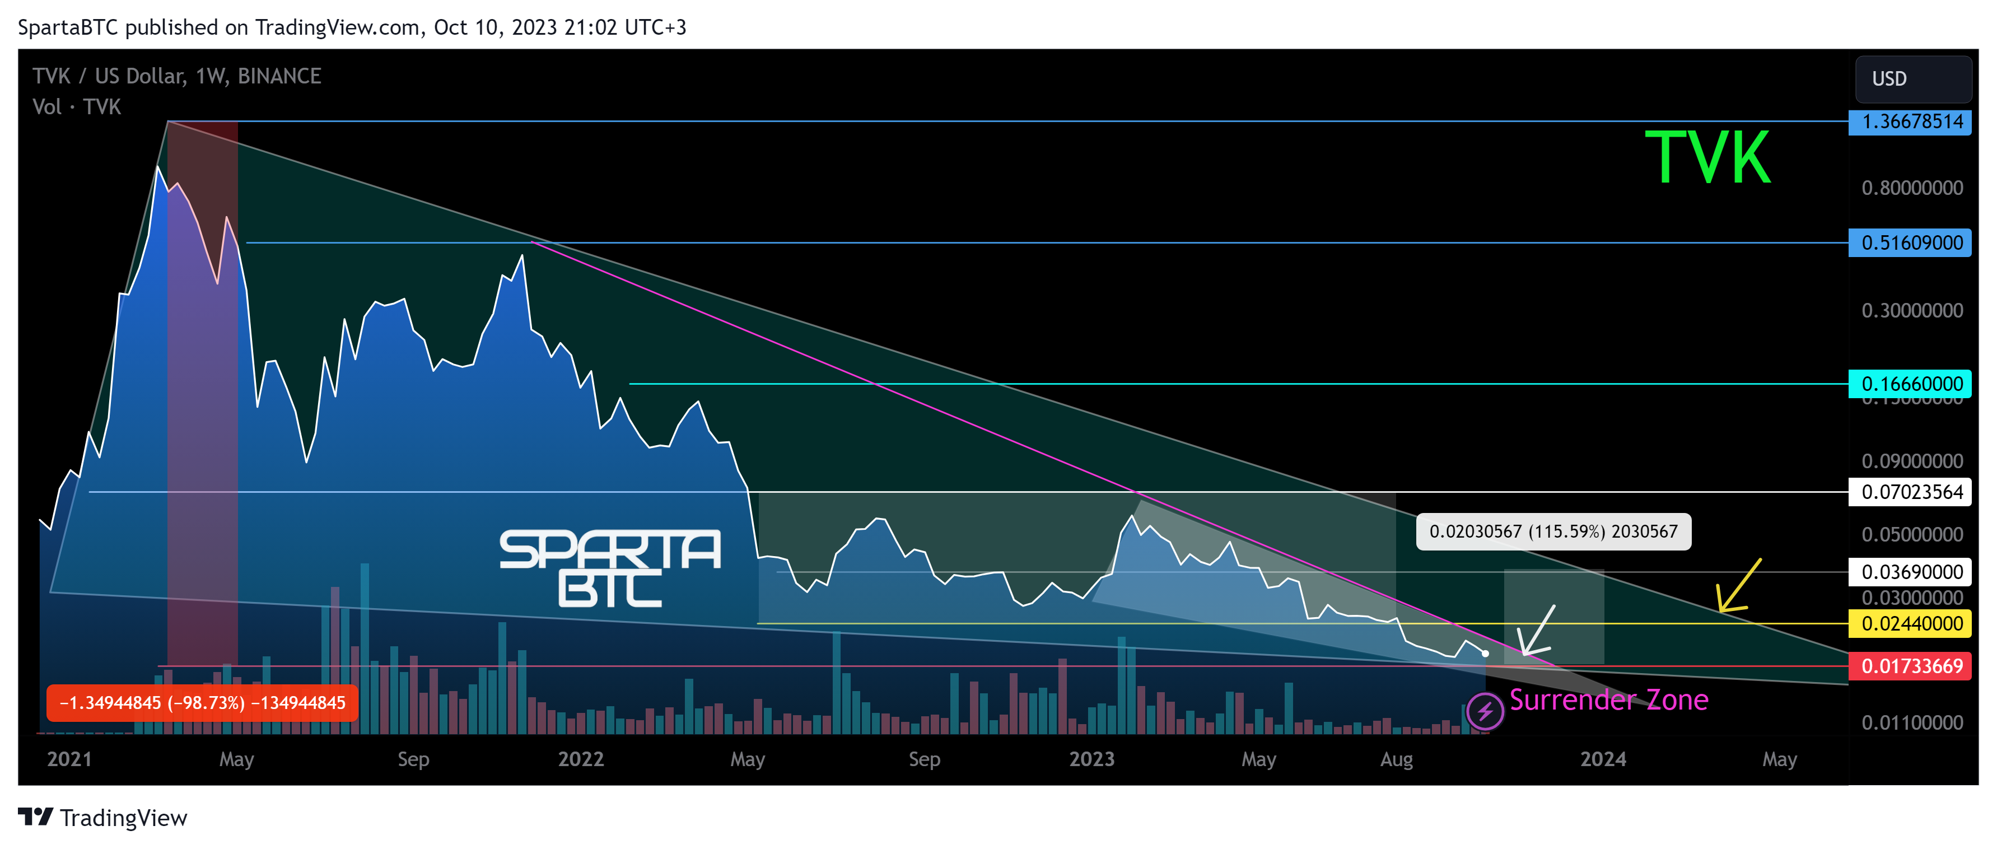The width and height of the screenshot is (1997, 849).
Task: Click the USD currency button
Action: click(x=1912, y=79)
